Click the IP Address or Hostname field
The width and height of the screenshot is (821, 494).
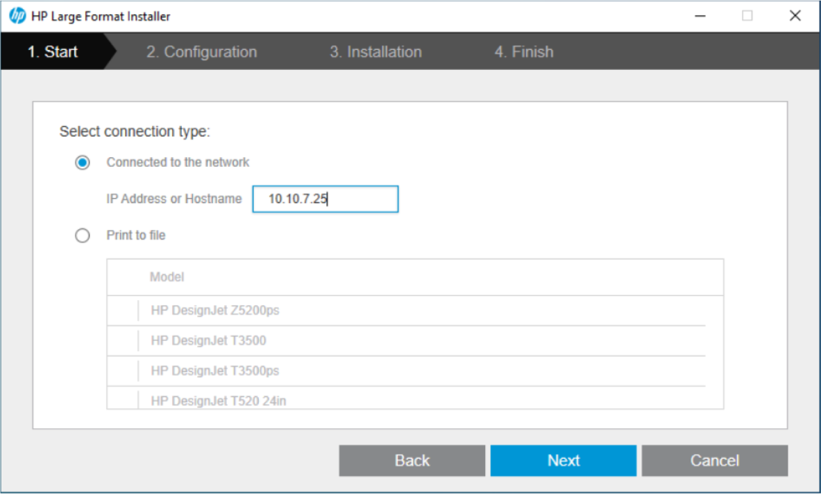(x=326, y=199)
